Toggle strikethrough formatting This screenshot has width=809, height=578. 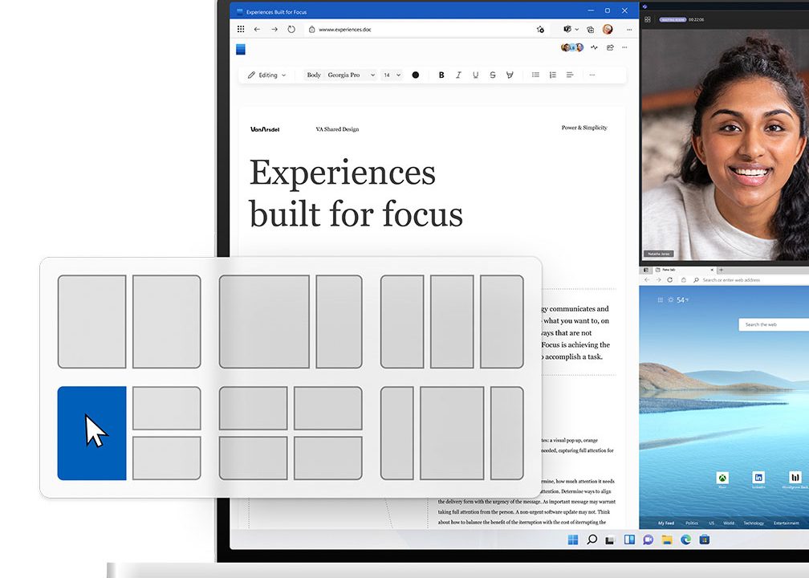click(x=493, y=75)
